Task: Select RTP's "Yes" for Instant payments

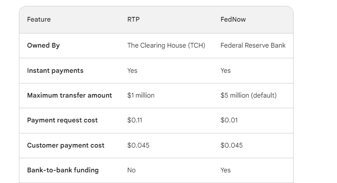Action: pyautogui.click(x=132, y=70)
